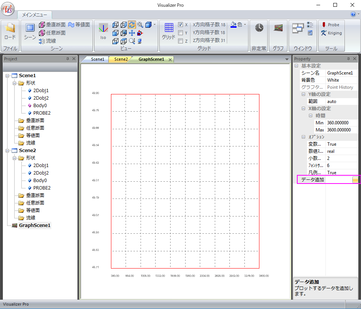Image resolution: width=361 pixels, height=309 pixels.
Task: Click the 垂直断面 button in ribbon
Action: [x=52, y=25]
